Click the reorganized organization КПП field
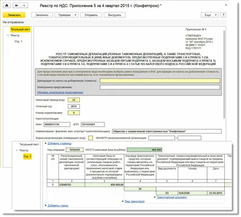 189,138
